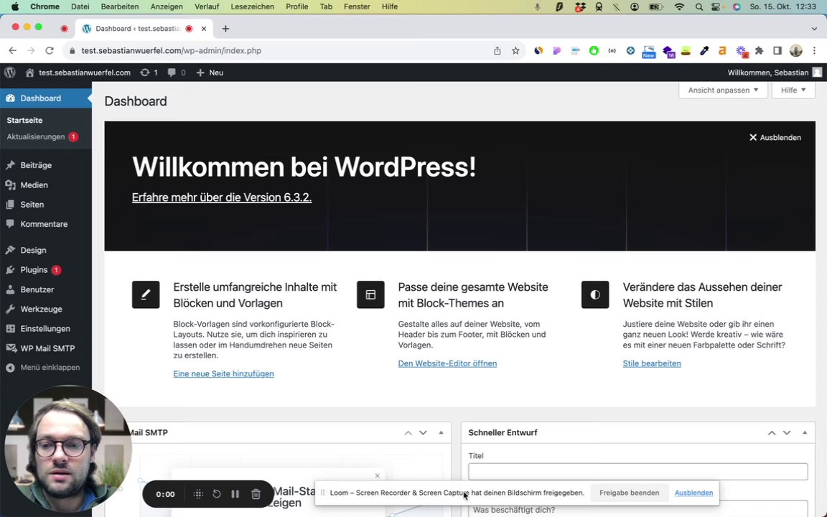The width and height of the screenshot is (827, 517).
Task: Select Startseite submenu item
Action: coord(25,121)
